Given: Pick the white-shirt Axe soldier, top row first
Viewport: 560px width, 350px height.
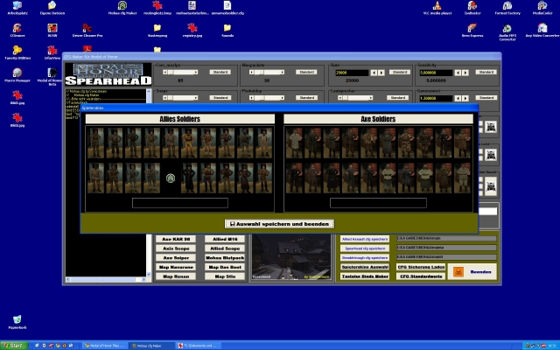Looking at the screenshot, I should click(x=294, y=143).
